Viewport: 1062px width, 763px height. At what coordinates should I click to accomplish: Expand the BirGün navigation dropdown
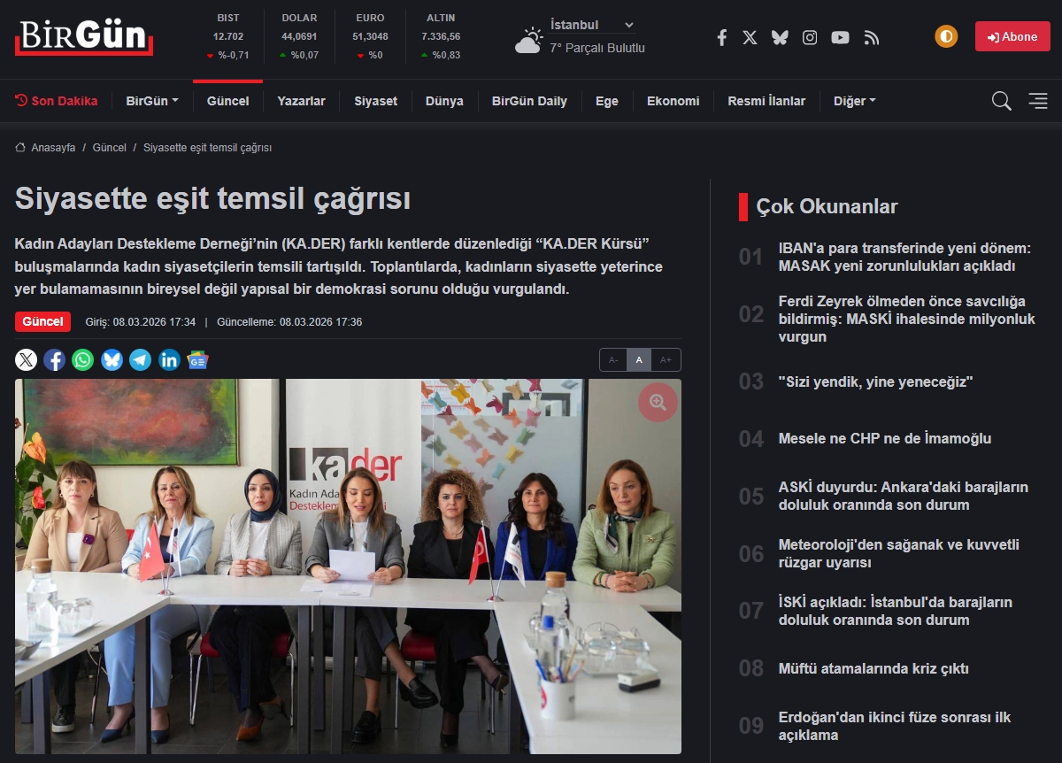click(x=152, y=101)
